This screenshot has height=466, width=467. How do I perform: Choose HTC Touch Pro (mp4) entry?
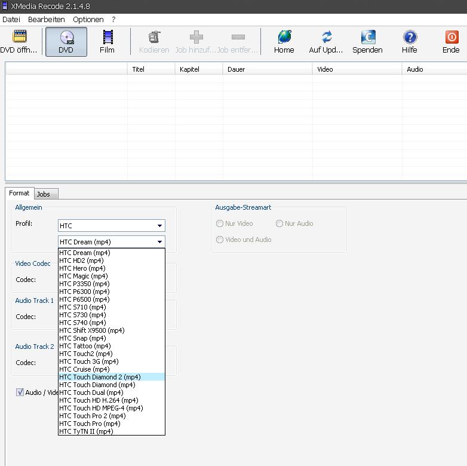[x=112, y=423]
